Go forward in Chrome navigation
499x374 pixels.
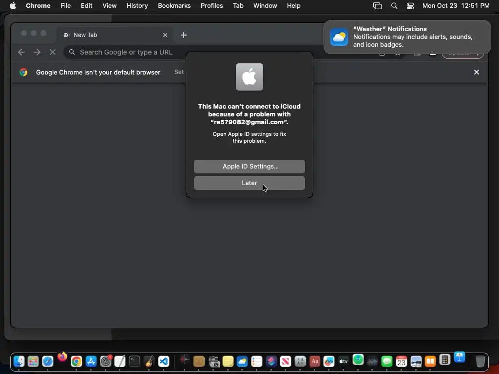37,52
